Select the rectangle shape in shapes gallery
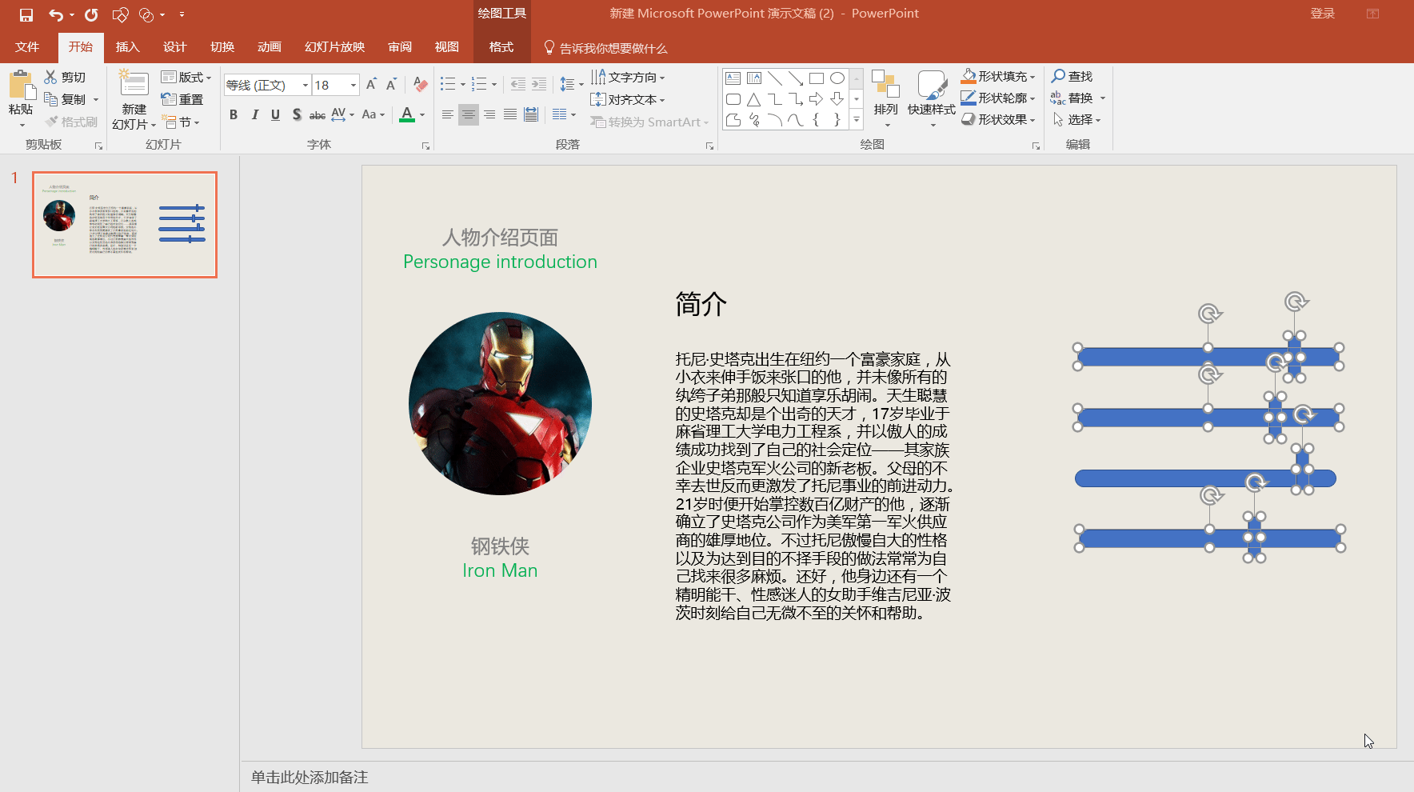 click(x=817, y=78)
